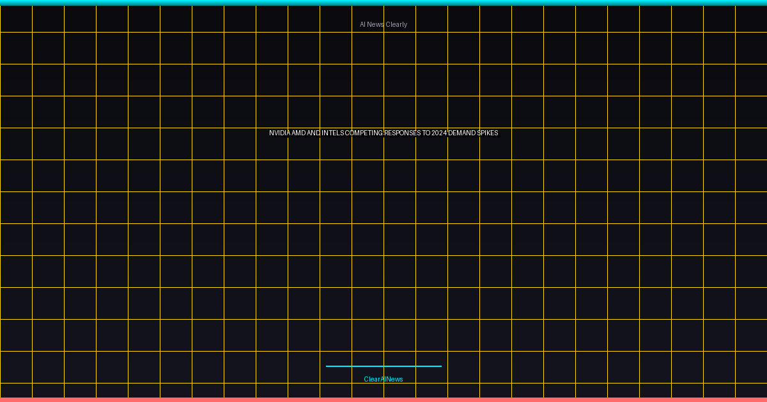
Task: Click the word "AND" in the headline
Action: [x=314, y=133]
